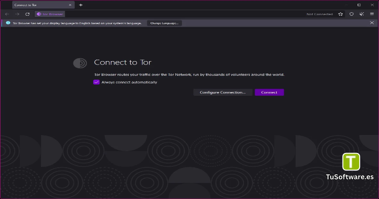
Task: Click the Connect to Tor heading
Action: 123,63
